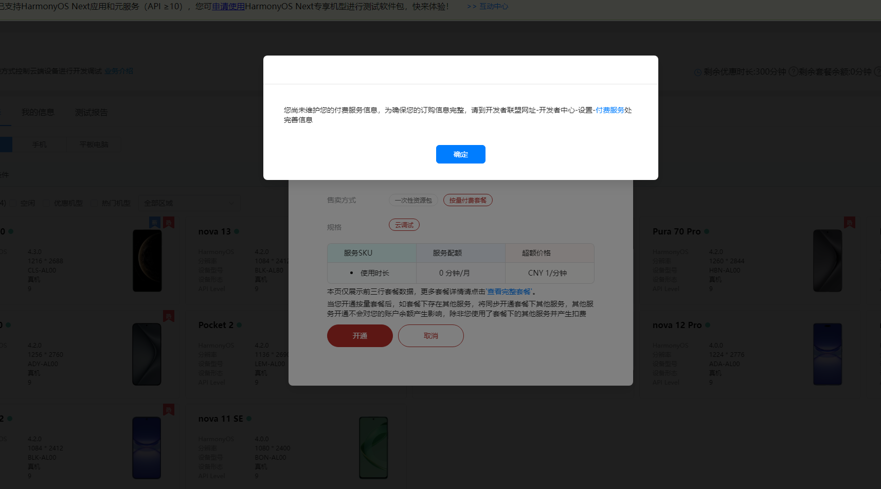Click the Pocket 2 device name
Viewport: 881px width, 489px height.
pos(216,325)
